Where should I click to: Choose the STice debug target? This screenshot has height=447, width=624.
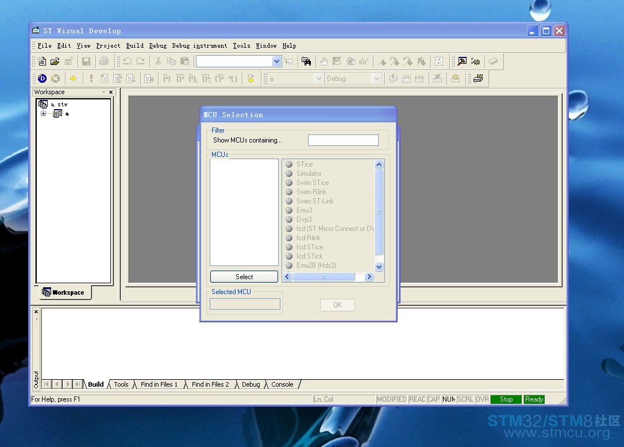305,164
